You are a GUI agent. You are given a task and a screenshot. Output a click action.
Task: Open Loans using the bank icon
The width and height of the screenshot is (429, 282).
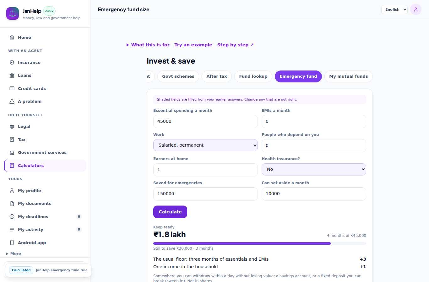coord(12,75)
